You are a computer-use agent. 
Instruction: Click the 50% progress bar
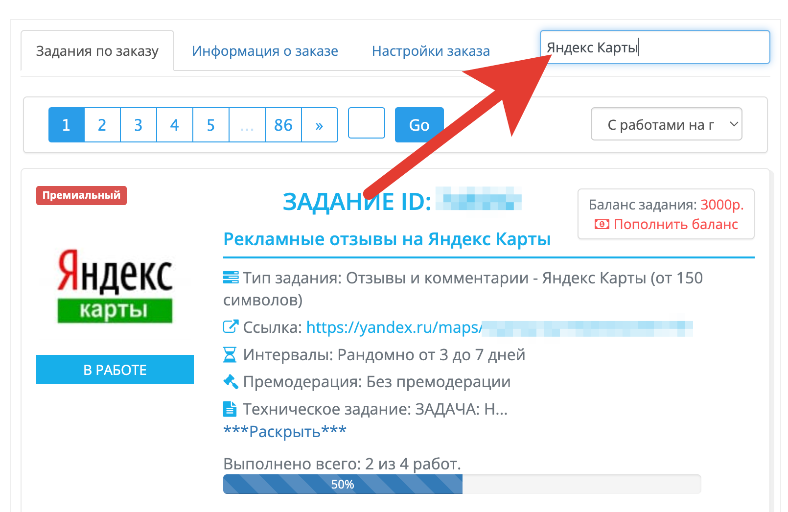(462, 484)
